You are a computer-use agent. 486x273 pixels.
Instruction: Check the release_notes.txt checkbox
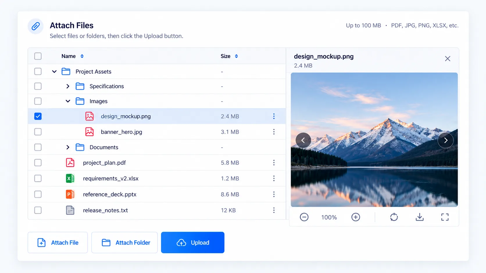pos(38,210)
